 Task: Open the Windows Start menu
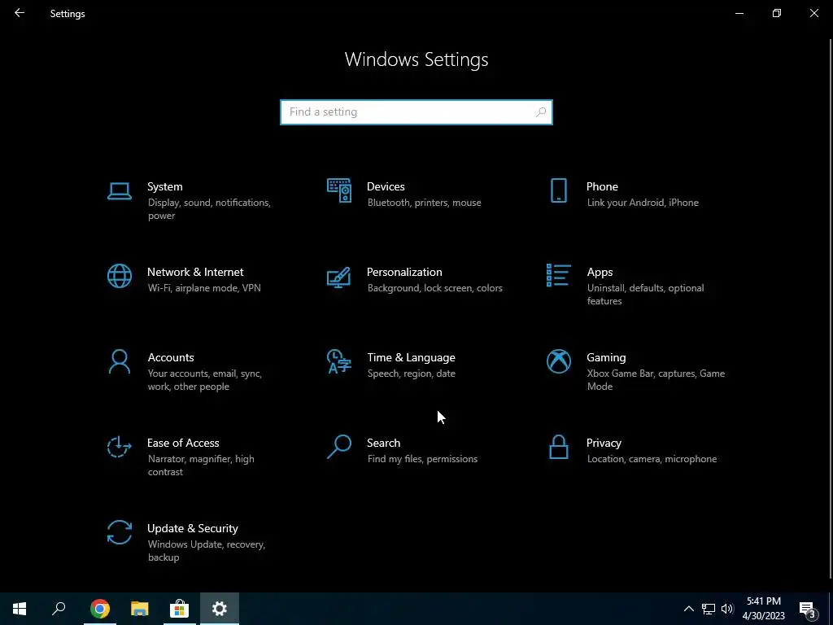pyautogui.click(x=20, y=609)
